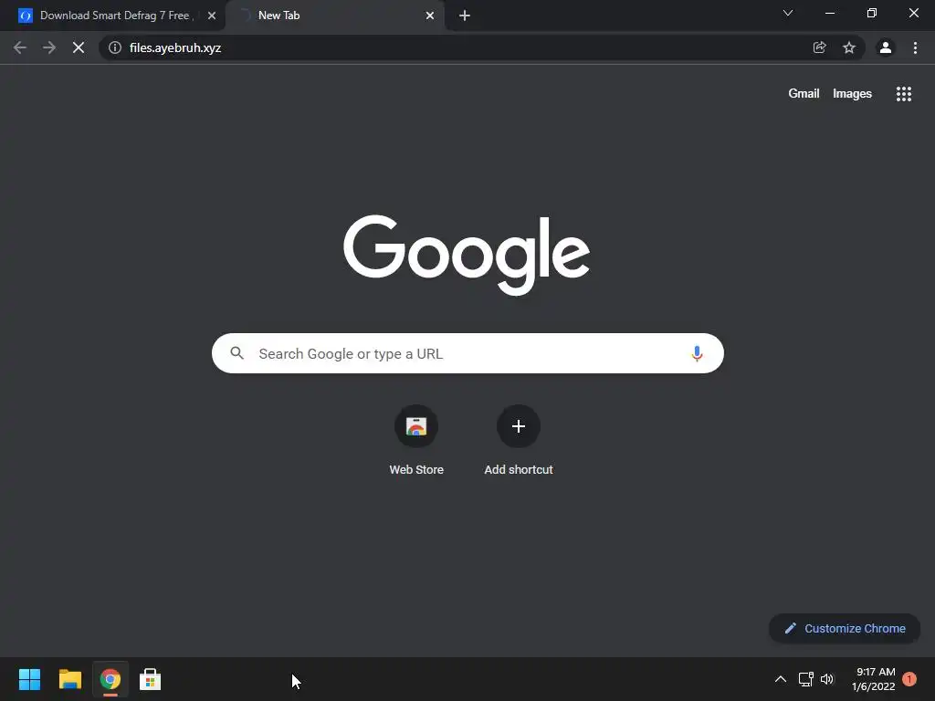
Task: View site information icon in address bar
Action: 115,47
